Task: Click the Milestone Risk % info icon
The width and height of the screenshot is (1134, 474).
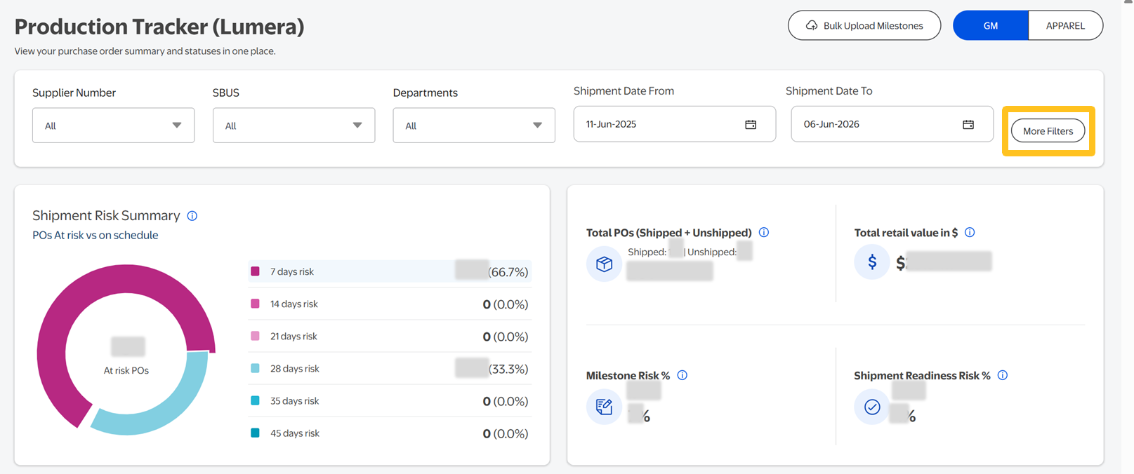Action: pyautogui.click(x=683, y=375)
